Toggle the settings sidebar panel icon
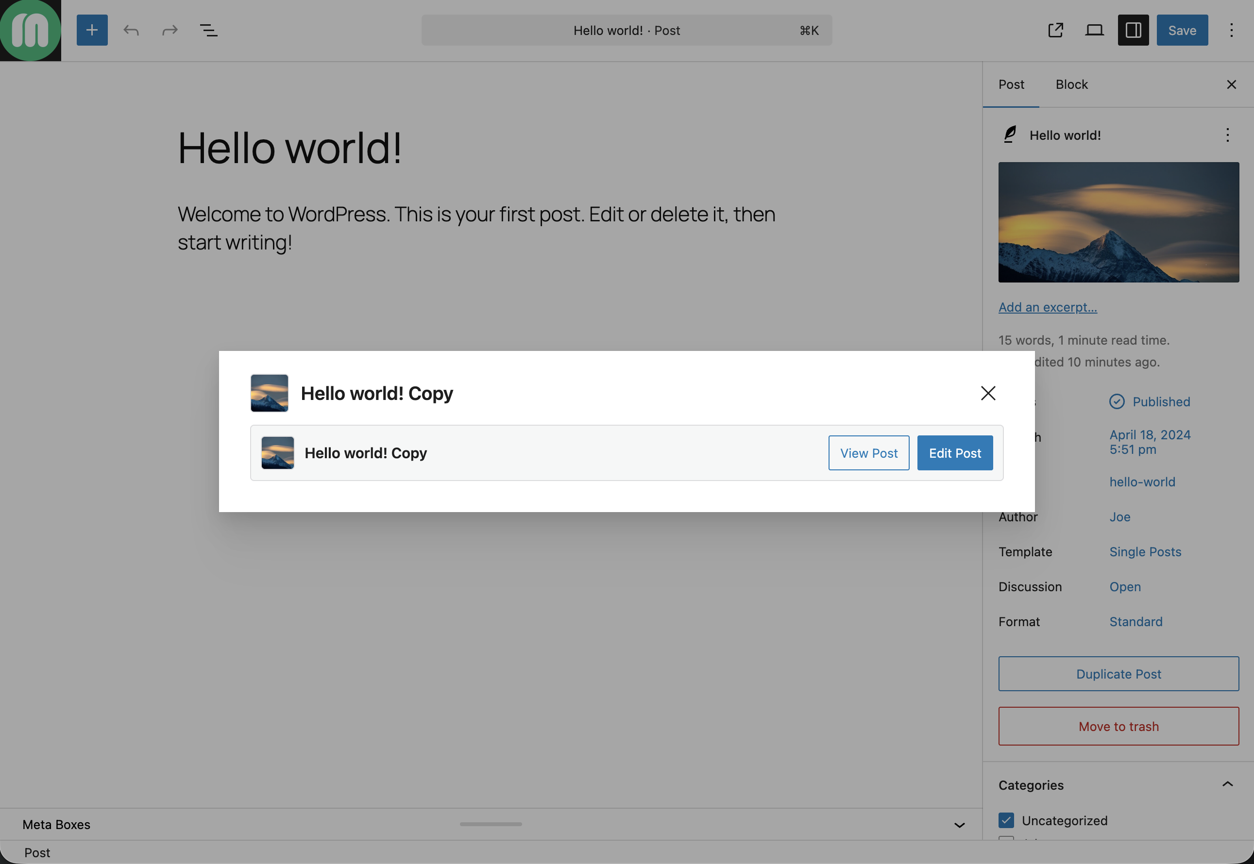The height and width of the screenshot is (864, 1254). point(1133,30)
